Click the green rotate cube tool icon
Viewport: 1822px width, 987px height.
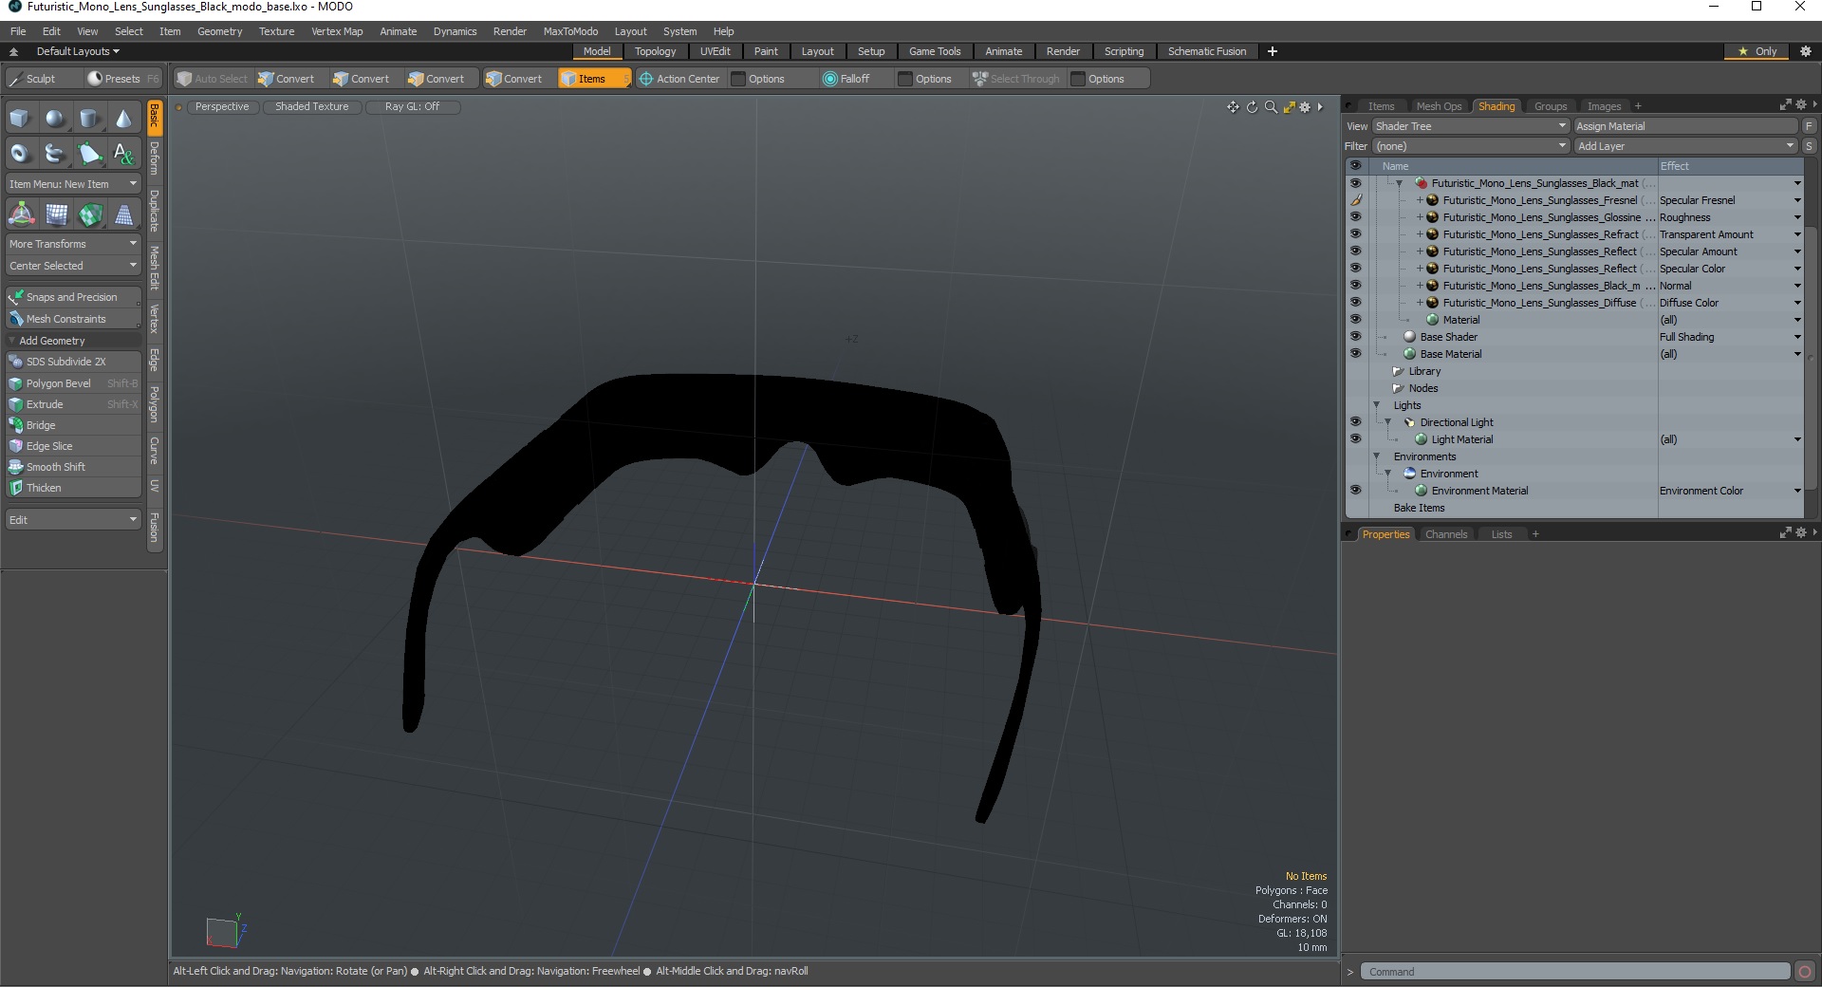tap(90, 215)
